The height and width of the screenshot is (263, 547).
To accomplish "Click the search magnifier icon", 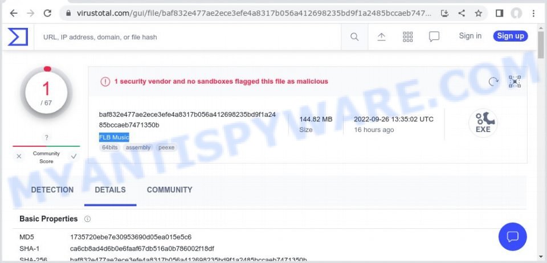I will coord(354,37).
